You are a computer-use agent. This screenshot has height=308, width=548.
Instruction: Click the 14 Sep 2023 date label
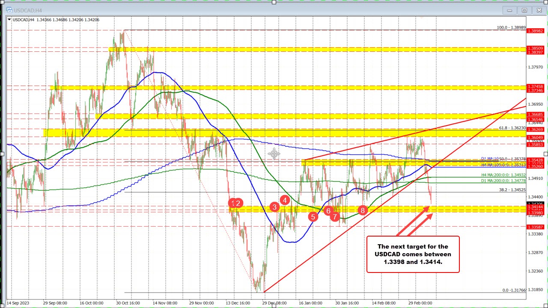18,302
